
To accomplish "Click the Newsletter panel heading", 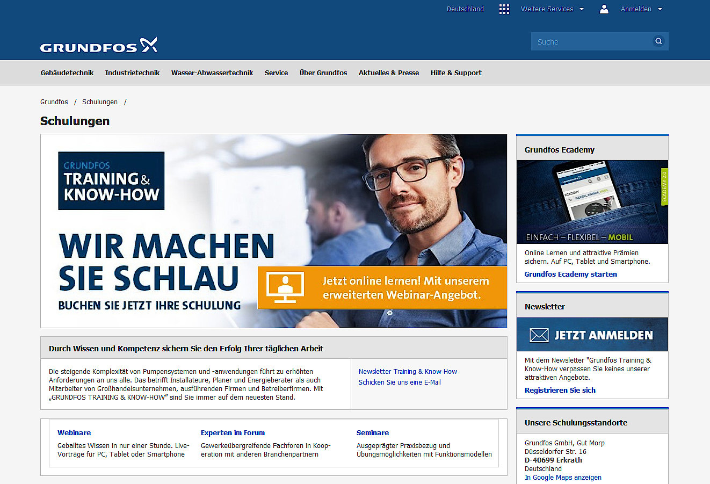I will coord(545,307).
